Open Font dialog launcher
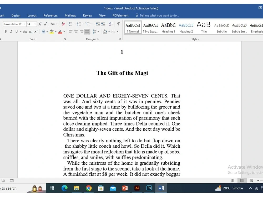Viewport: 263px width, 197px height. click(x=65, y=39)
